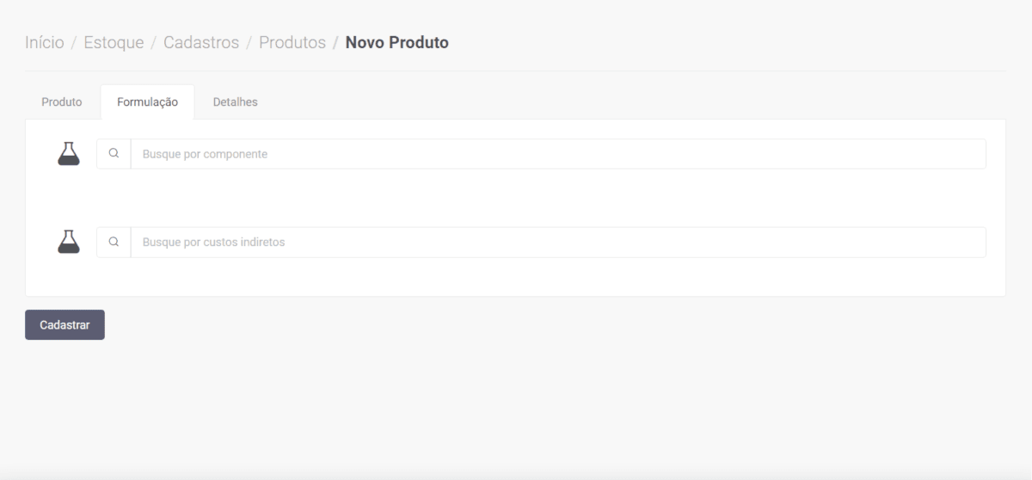Focus the "Busque por custos indiretos" field

point(557,243)
